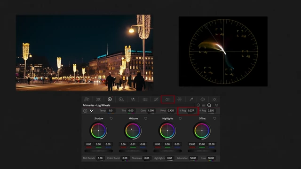Reset the Midtone wheel
This screenshot has width=301, height=169.
point(146,118)
